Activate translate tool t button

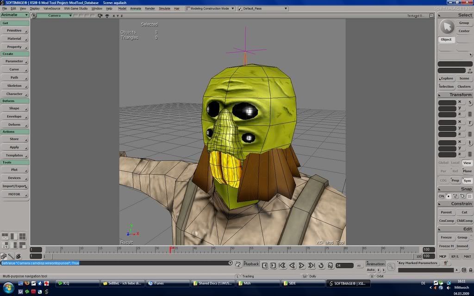(470, 143)
